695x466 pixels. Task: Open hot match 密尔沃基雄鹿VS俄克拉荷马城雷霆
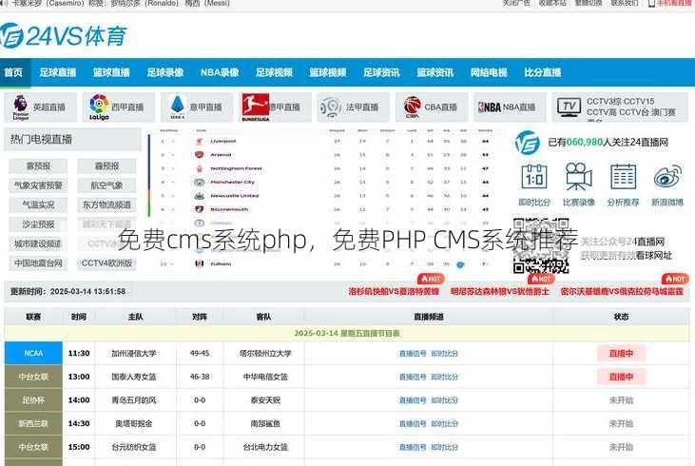(622, 292)
